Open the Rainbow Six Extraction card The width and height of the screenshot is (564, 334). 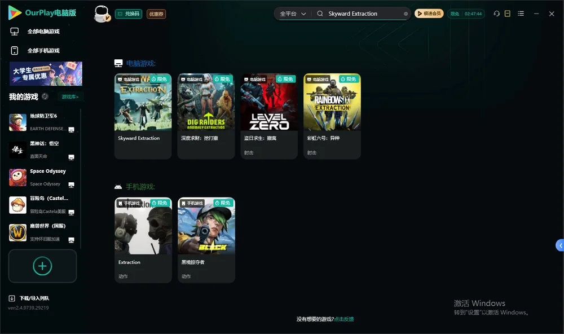pyautogui.click(x=332, y=116)
